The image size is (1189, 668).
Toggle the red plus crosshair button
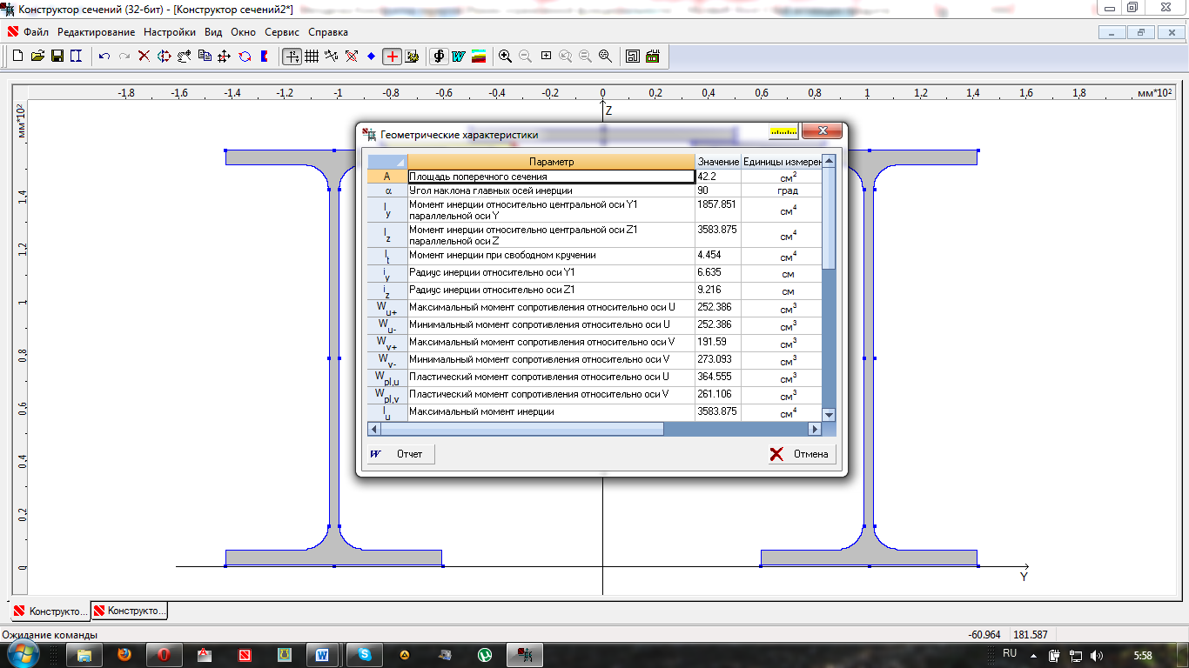(x=393, y=57)
